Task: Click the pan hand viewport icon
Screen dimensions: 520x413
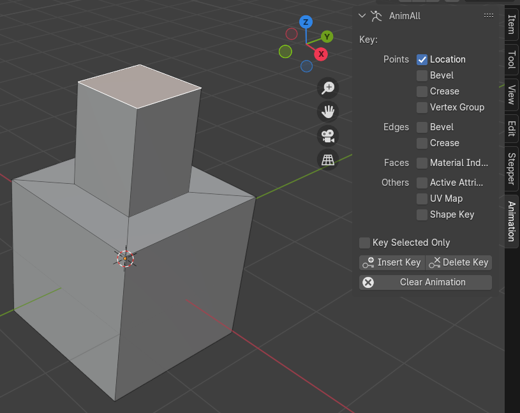Action: tap(328, 112)
